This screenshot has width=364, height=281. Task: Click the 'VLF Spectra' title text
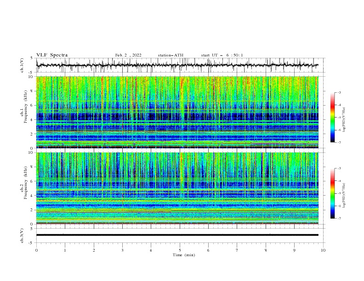point(52,55)
